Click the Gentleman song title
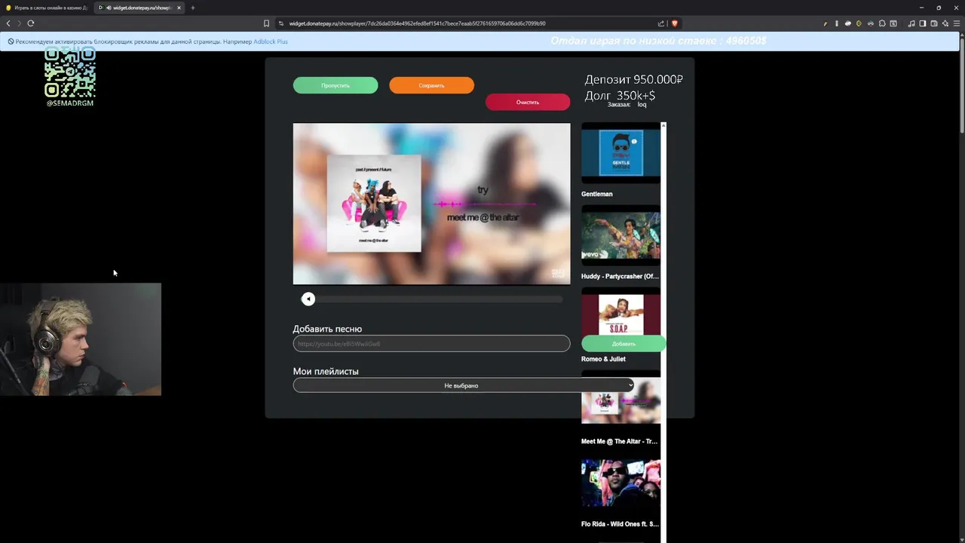Screen dimensions: 965x543 click(596, 194)
